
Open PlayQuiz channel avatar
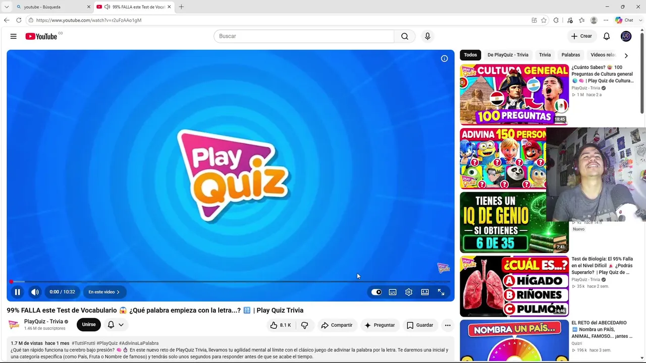(x=14, y=325)
